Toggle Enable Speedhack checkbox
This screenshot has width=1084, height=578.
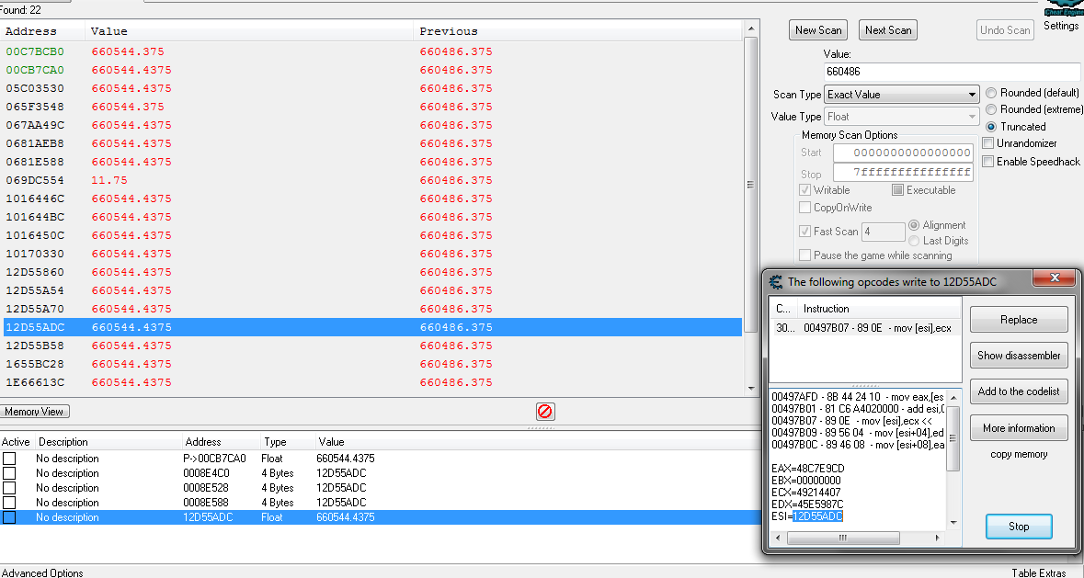(x=987, y=161)
